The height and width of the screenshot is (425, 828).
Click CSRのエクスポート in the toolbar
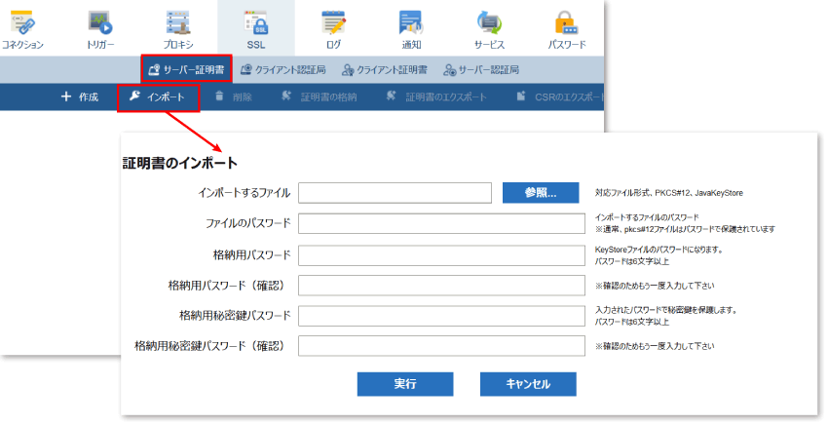pos(560,97)
